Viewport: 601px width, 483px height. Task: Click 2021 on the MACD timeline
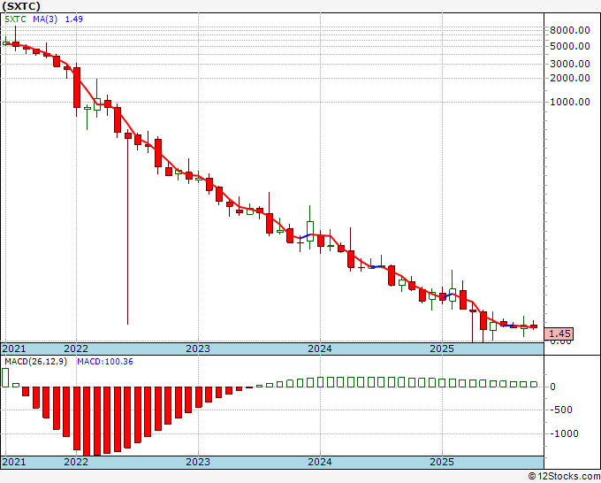(x=14, y=462)
